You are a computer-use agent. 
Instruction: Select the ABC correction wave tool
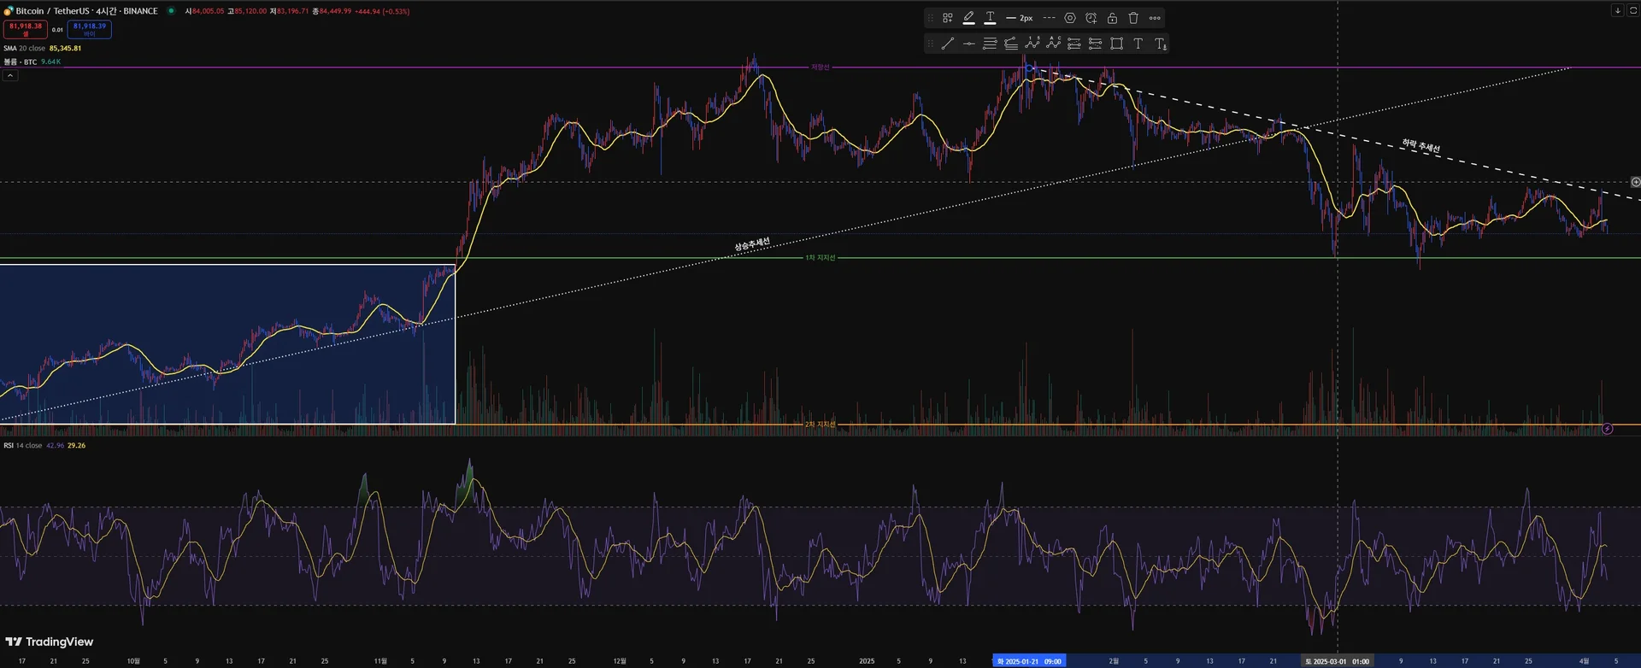[1053, 44]
